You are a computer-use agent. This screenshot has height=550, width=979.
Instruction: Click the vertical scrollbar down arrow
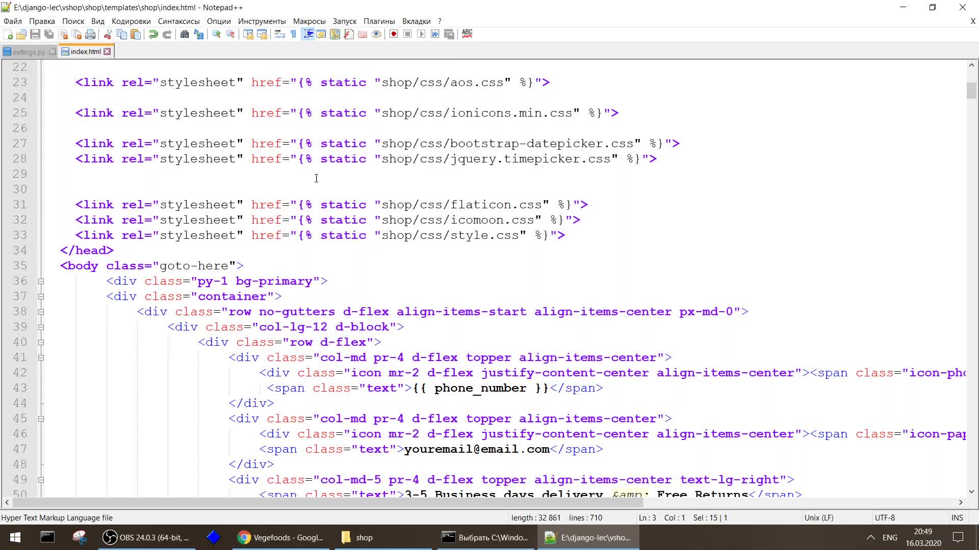[971, 491]
